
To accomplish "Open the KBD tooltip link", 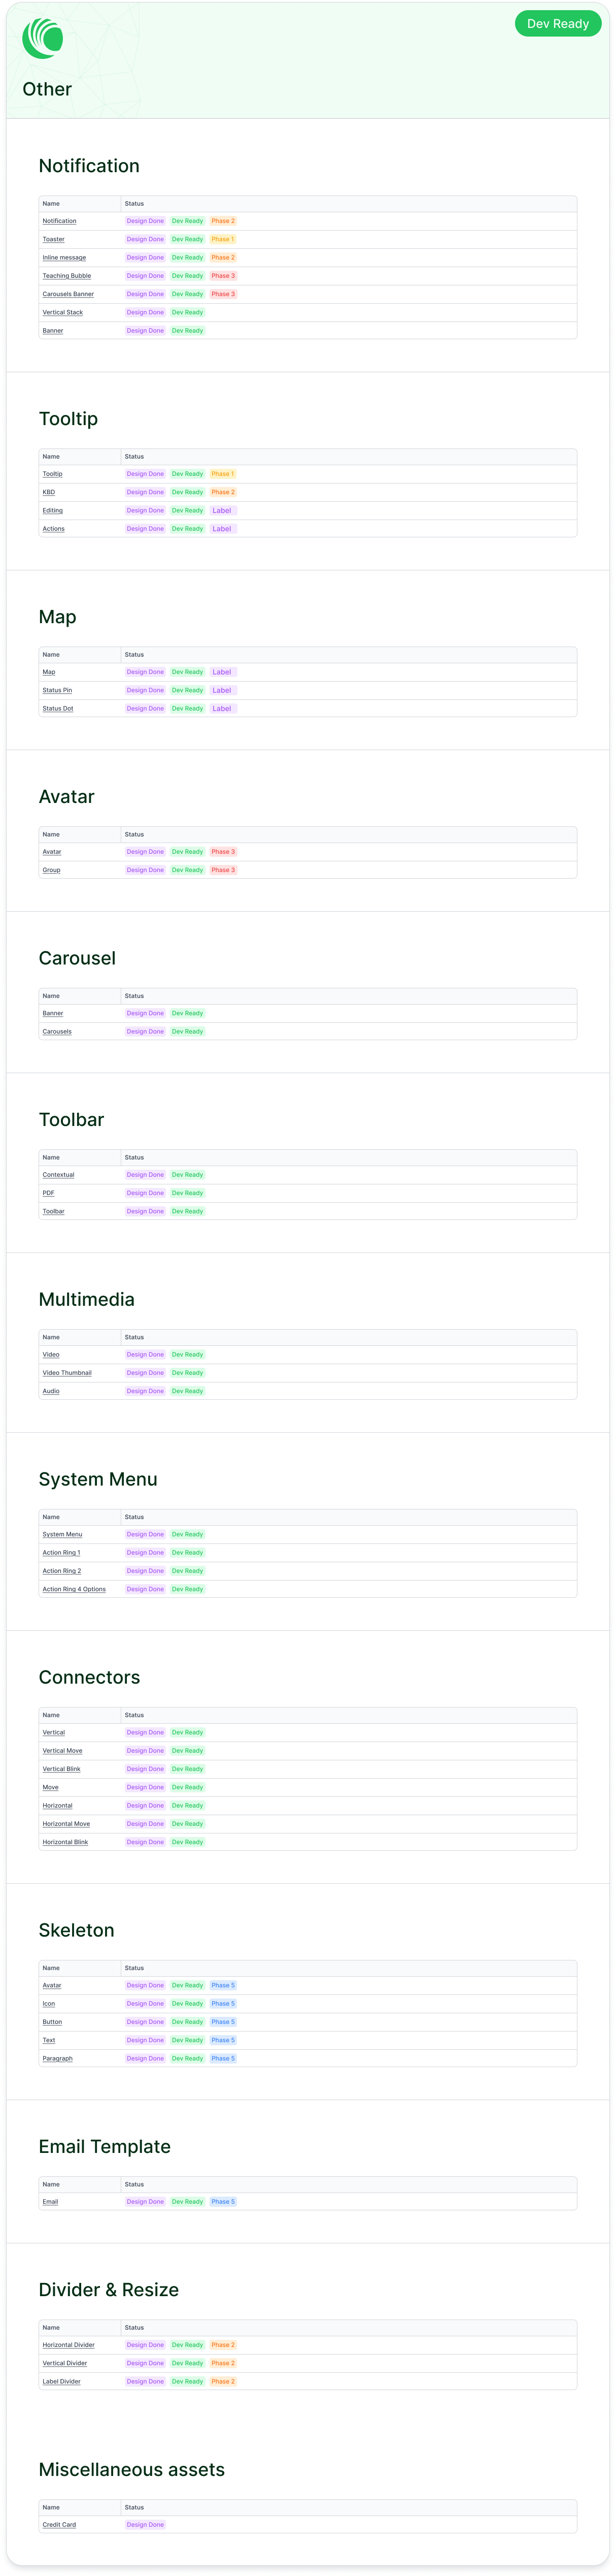I will point(49,493).
